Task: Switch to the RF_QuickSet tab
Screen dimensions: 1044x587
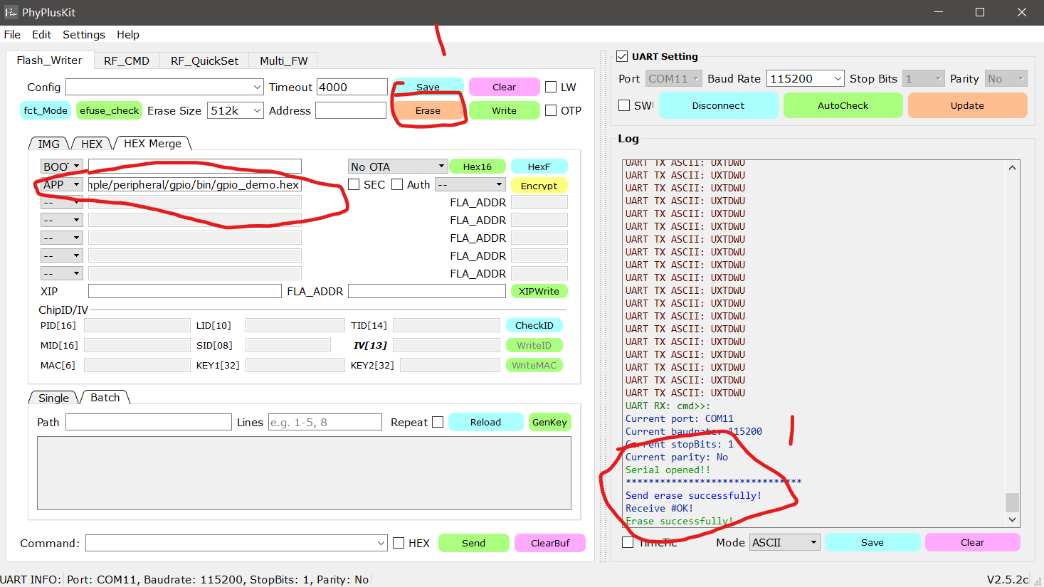Action: [204, 61]
